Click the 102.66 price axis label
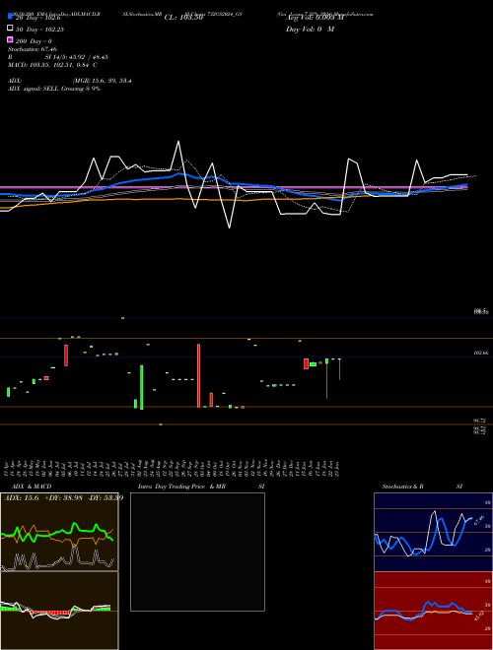 480,353
